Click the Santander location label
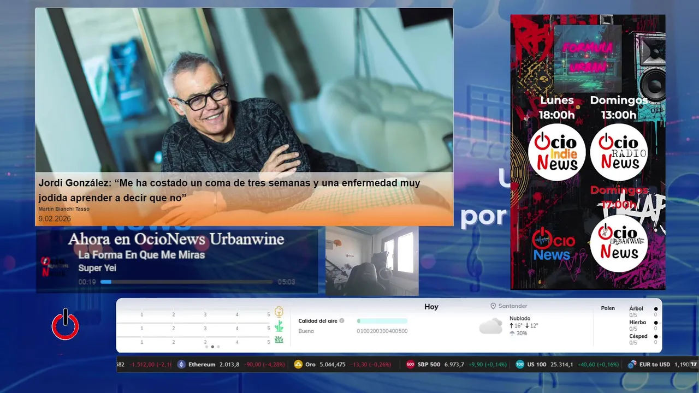Image resolution: width=699 pixels, height=393 pixels. 513,306
